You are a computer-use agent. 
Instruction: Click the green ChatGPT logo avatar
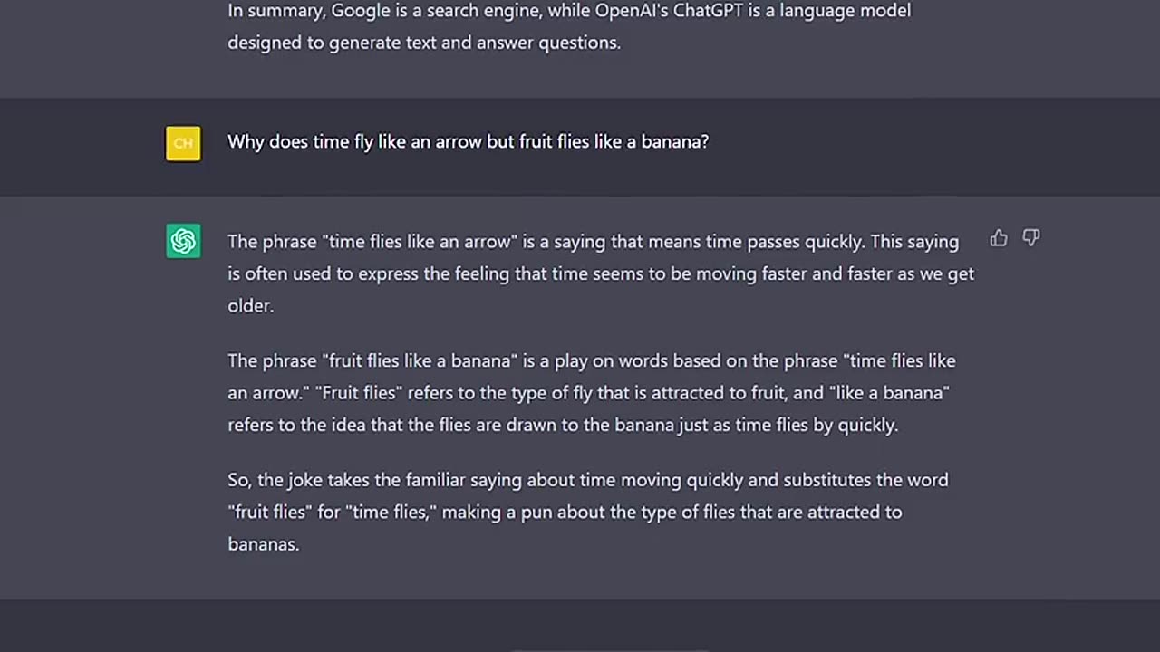183,241
